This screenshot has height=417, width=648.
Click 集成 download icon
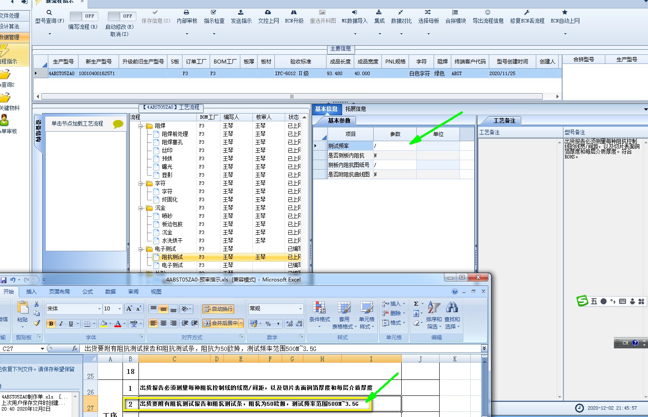pos(379,13)
